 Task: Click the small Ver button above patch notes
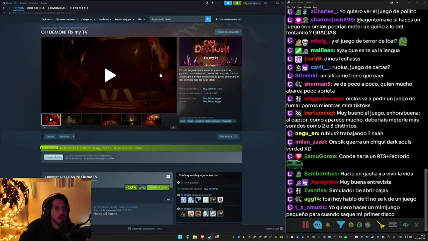pyautogui.click(x=169, y=199)
